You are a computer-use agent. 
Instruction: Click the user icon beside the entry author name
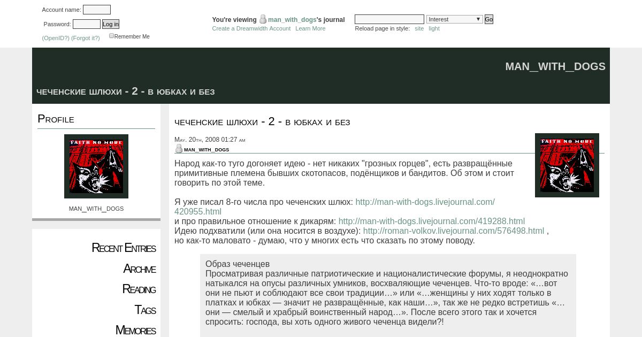tap(179, 149)
